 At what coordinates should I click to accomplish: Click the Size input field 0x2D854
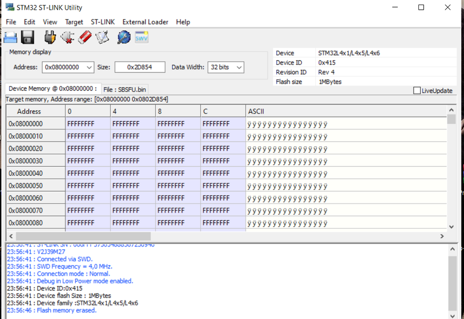[x=140, y=67]
